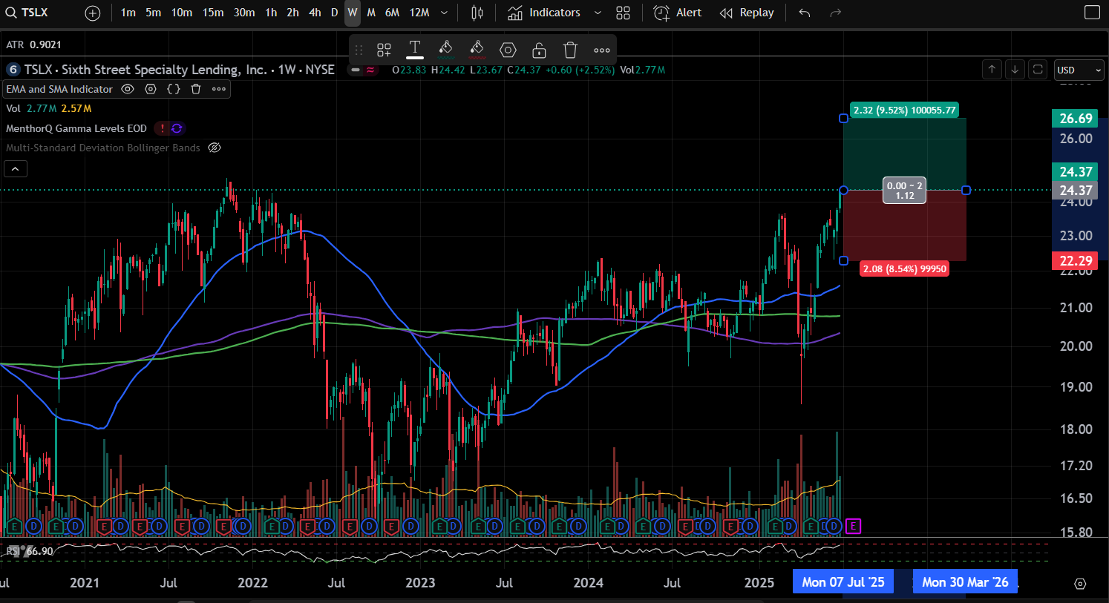Delete the selected position drawing
This screenshot has height=603, width=1109.
click(570, 50)
